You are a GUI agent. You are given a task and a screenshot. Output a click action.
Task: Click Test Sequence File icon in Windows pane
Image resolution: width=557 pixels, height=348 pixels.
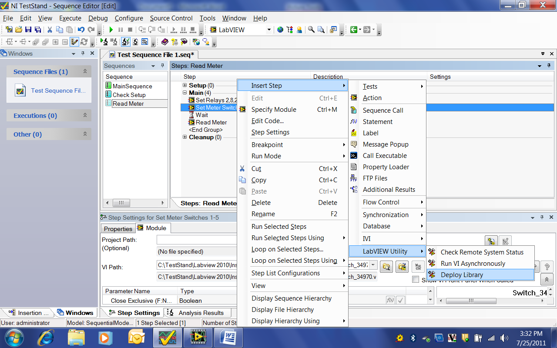pos(20,91)
